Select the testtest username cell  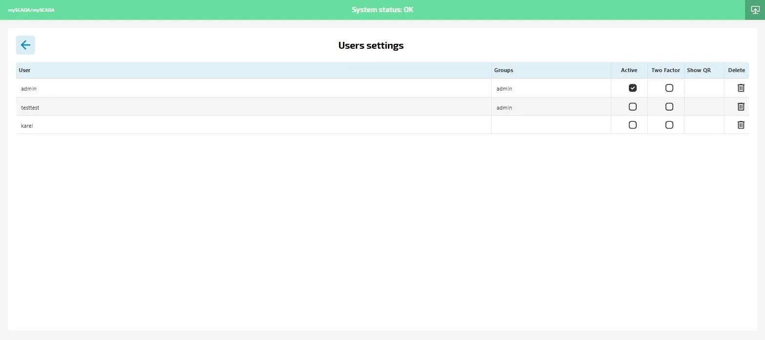pyautogui.click(x=254, y=107)
